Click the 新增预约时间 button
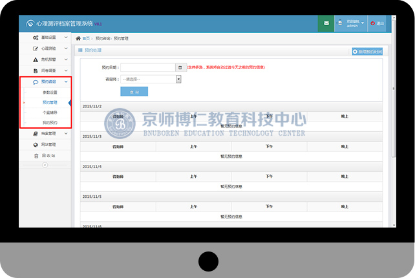Screen dimensions: 415x278 point(367,52)
